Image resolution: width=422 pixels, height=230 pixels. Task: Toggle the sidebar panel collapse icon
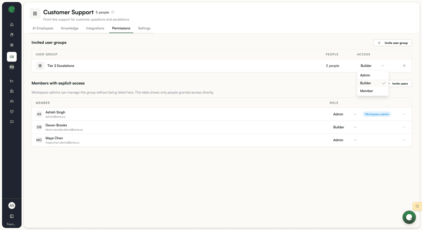[12, 216]
